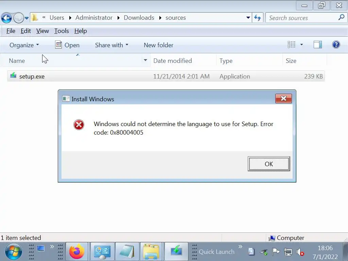Open the Help menu

click(81, 31)
